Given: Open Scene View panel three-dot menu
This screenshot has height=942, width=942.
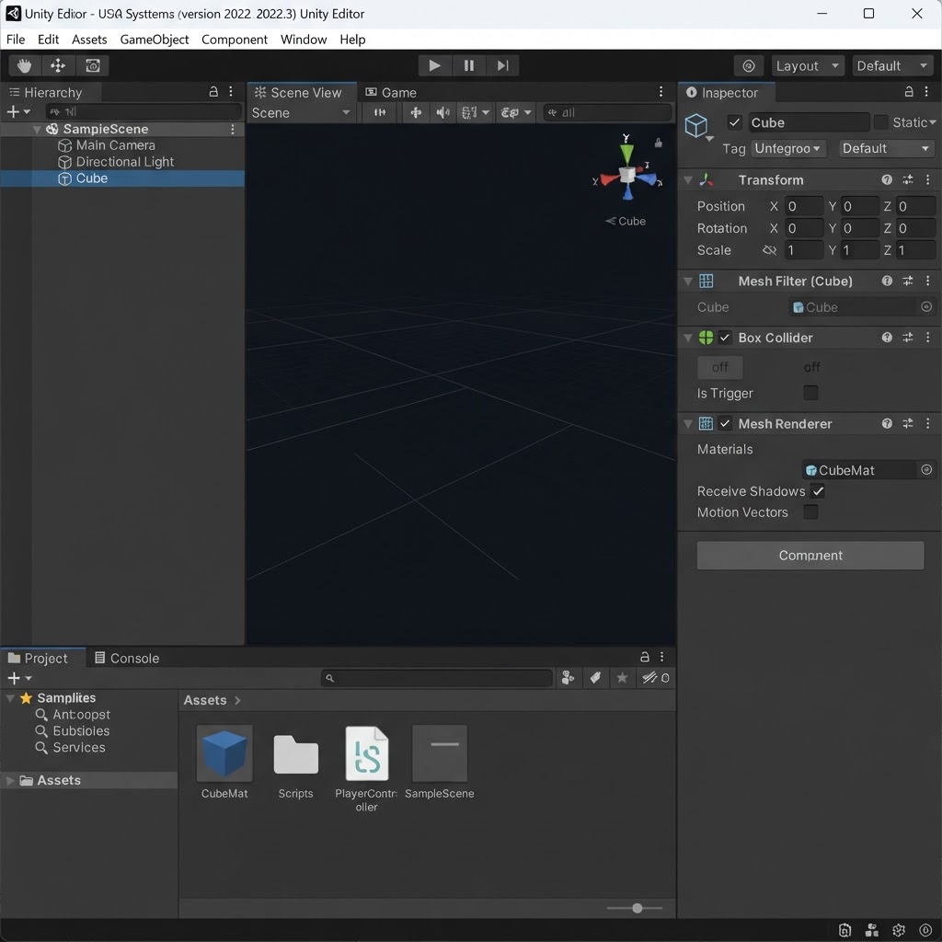Looking at the screenshot, I should [661, 91].
